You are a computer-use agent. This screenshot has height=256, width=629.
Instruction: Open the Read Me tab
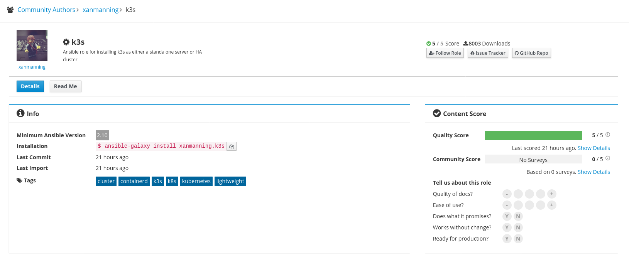(66, 86)
